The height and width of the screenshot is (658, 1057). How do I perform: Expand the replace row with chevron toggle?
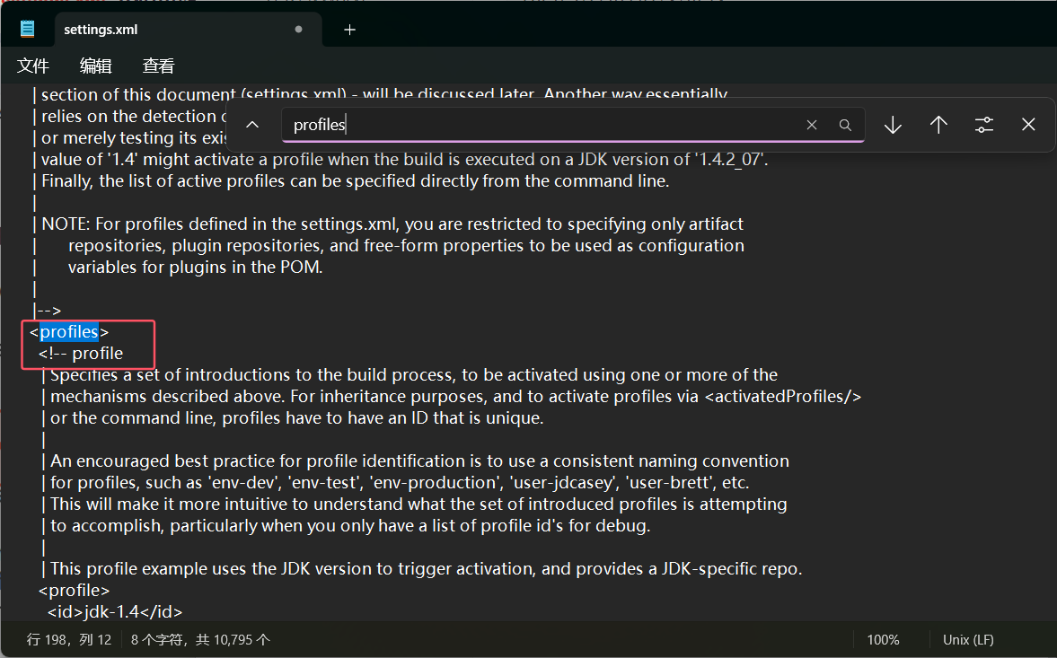tap(252, 125)
